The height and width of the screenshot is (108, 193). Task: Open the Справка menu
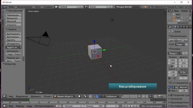[x=48, y=7]
